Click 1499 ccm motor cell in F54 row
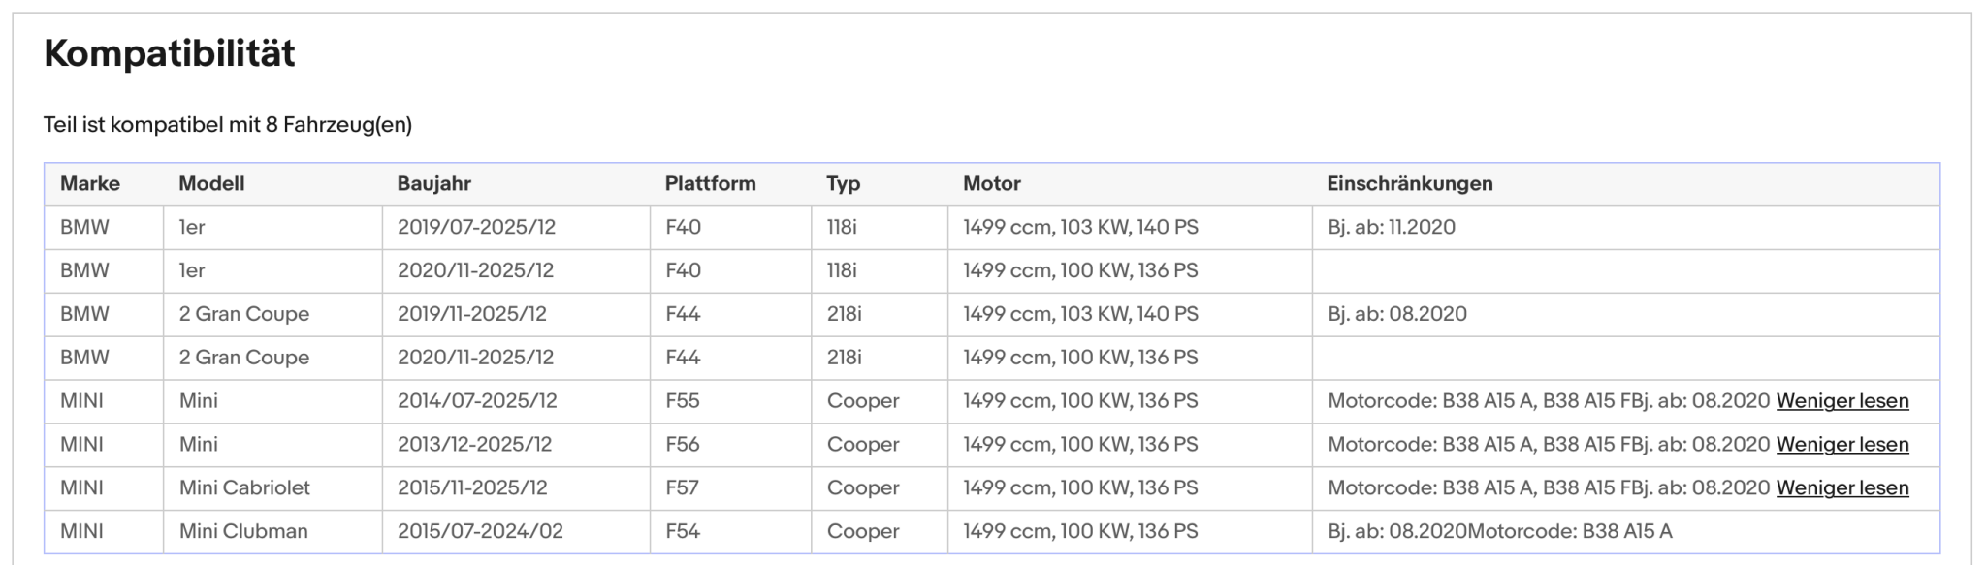This screenshot has width=1986, height=565. pyautogui.click(x=1130, y=532)
